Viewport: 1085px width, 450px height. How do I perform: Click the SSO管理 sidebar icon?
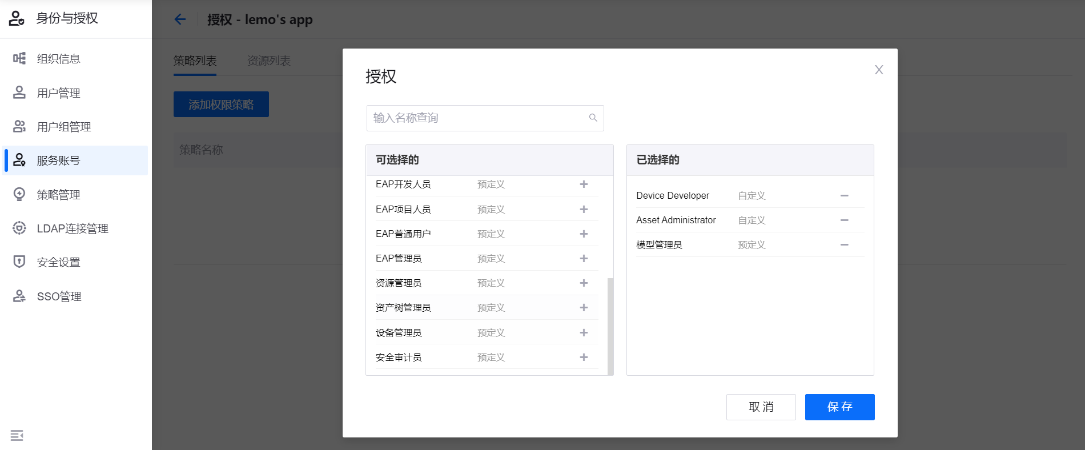[19, 296]
